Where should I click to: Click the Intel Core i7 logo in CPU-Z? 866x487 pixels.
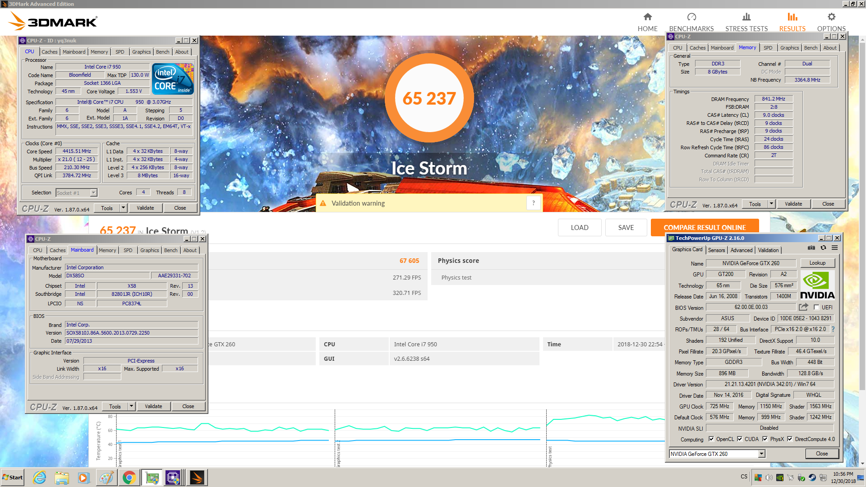point(174,79)
